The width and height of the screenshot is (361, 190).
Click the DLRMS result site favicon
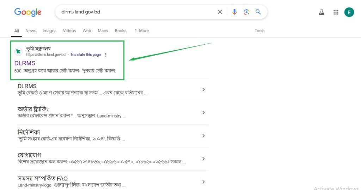[18, 51]
